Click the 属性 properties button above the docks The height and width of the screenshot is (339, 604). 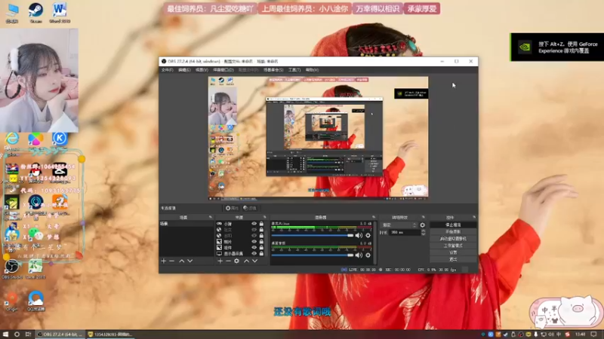point(232,208)
